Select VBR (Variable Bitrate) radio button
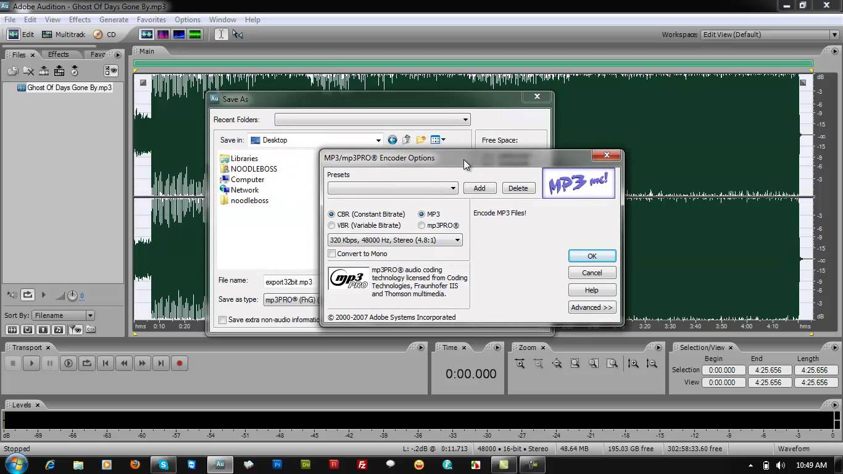 [331, 225]
